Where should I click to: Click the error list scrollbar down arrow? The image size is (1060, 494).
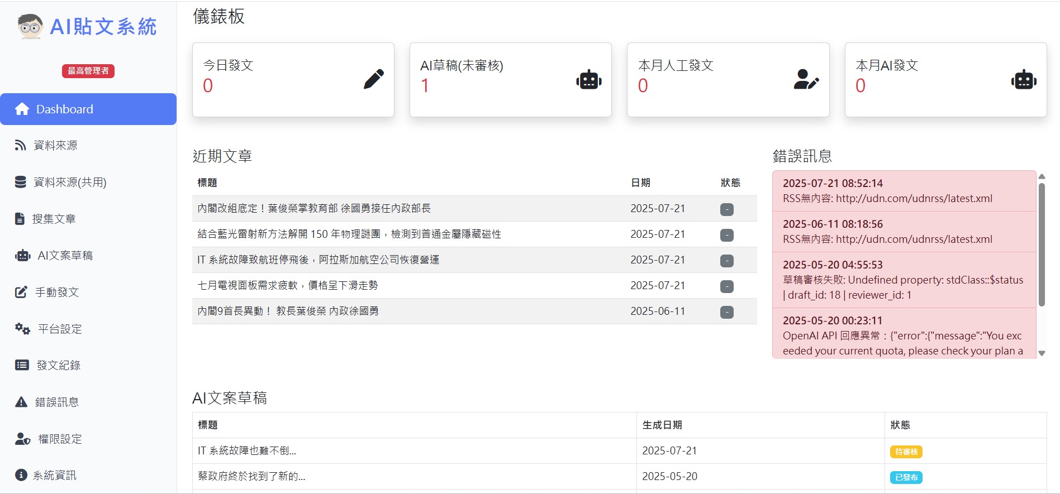click(1042, 353)
